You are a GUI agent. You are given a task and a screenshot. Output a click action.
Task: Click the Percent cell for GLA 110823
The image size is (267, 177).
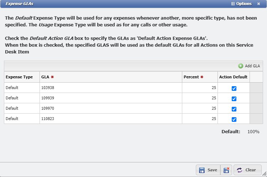click(200, 119)
